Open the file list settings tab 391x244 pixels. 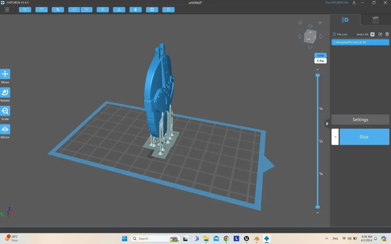click(345, 20)
